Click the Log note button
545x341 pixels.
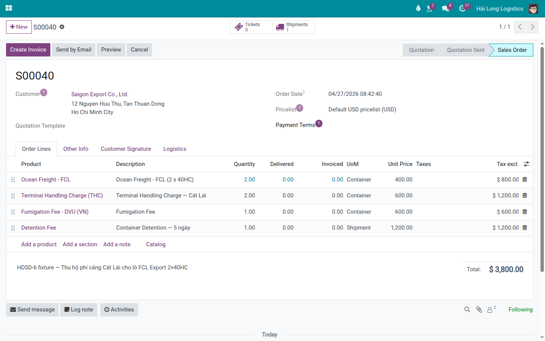pyautogui.click(x=79, y=310)
